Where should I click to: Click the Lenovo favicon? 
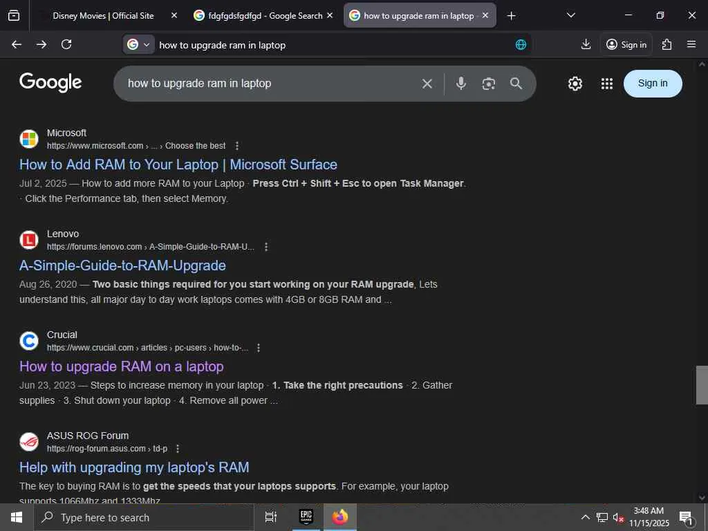tap(29, 240)
